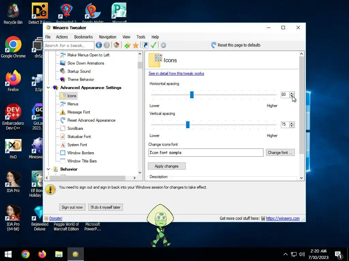Click the vertical spacing value field 75
Screen dimensions: 349x261
(x=285, y=124)
